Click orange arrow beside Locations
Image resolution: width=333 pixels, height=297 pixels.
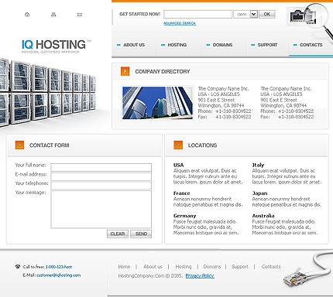pos(178,145)
